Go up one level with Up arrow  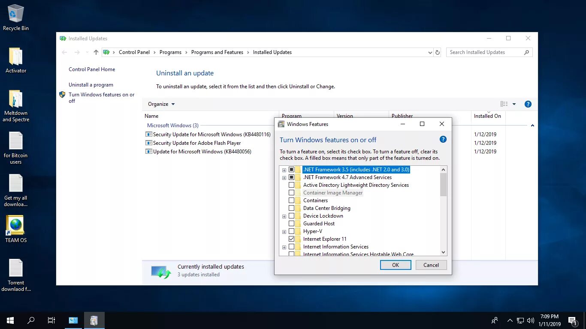(x=96, y=52)
